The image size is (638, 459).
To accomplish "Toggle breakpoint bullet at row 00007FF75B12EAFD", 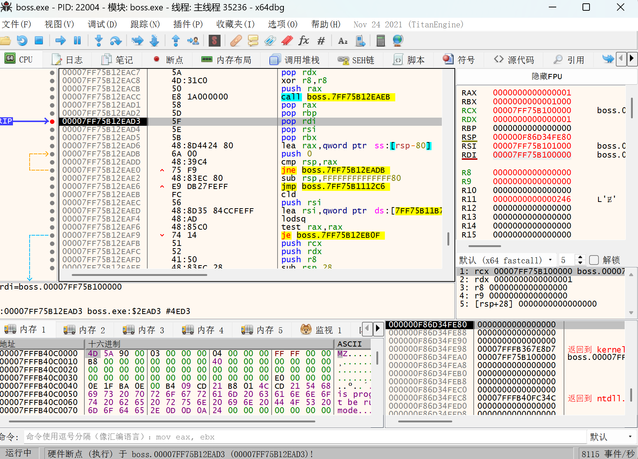I will (52, 260).
